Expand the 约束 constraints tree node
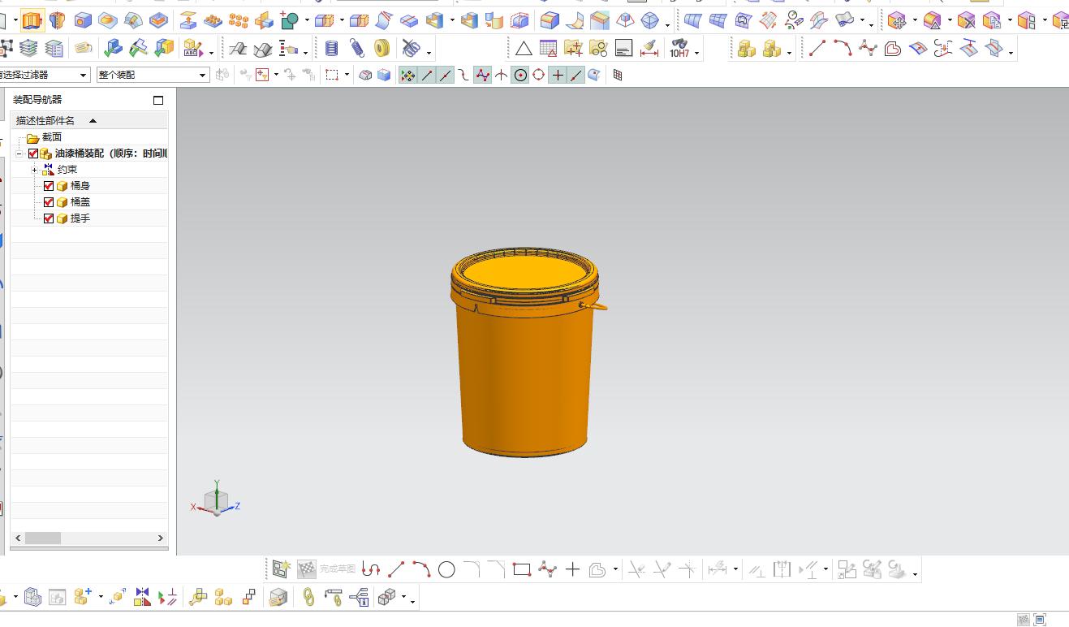 (x=34, y=170)
